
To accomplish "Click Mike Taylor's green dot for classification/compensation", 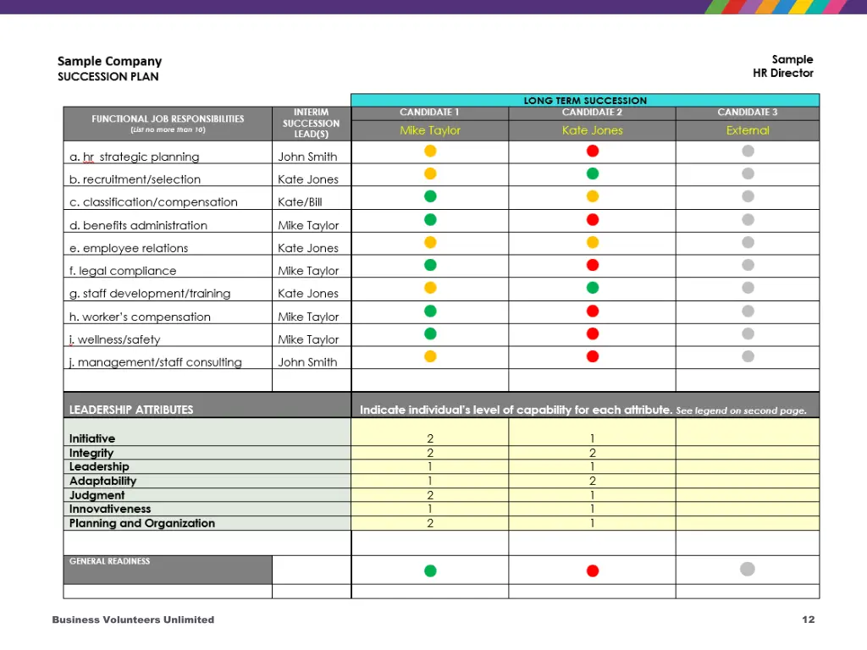I will coord(430,196).
